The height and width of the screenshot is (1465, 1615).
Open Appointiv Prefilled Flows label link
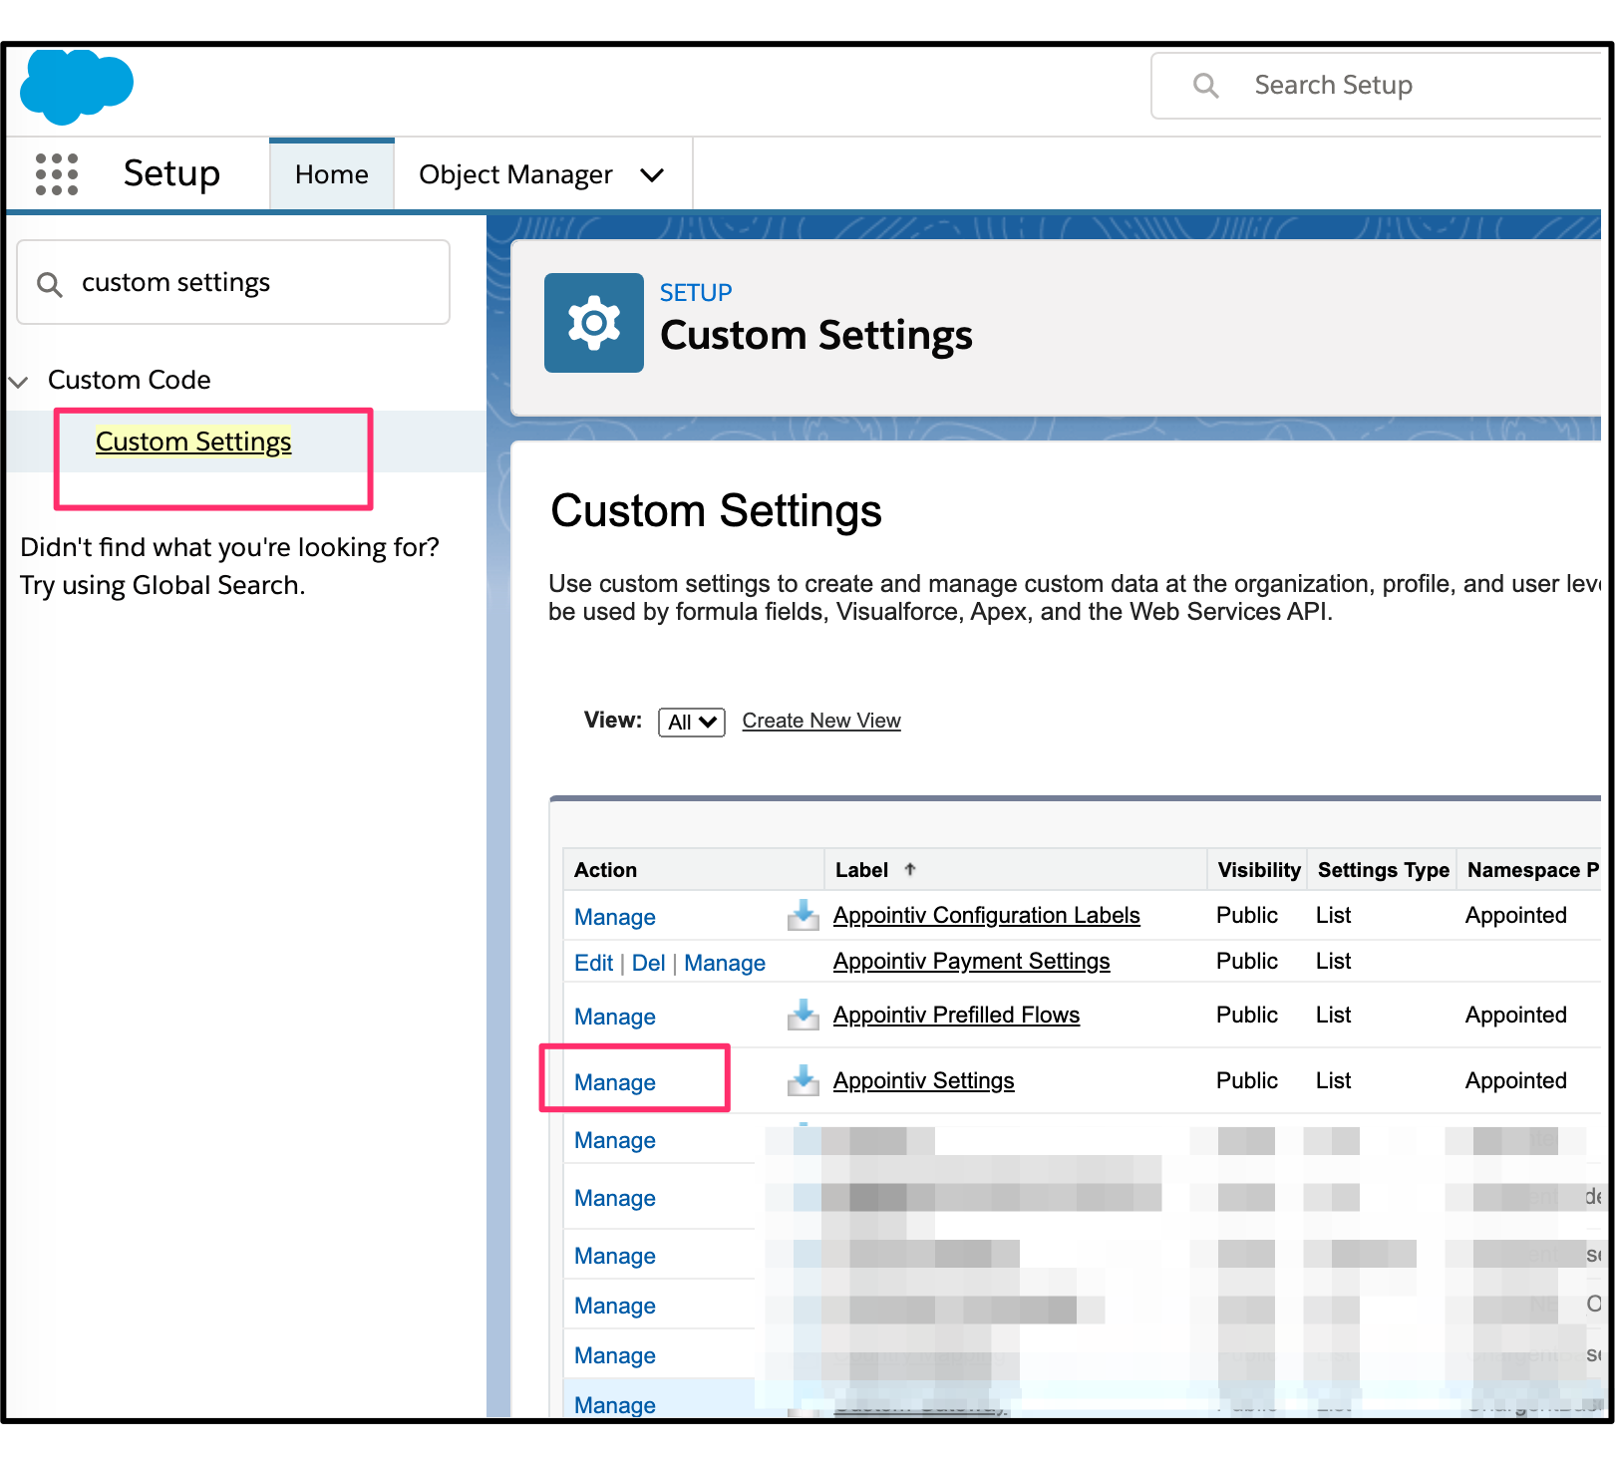957,1015
